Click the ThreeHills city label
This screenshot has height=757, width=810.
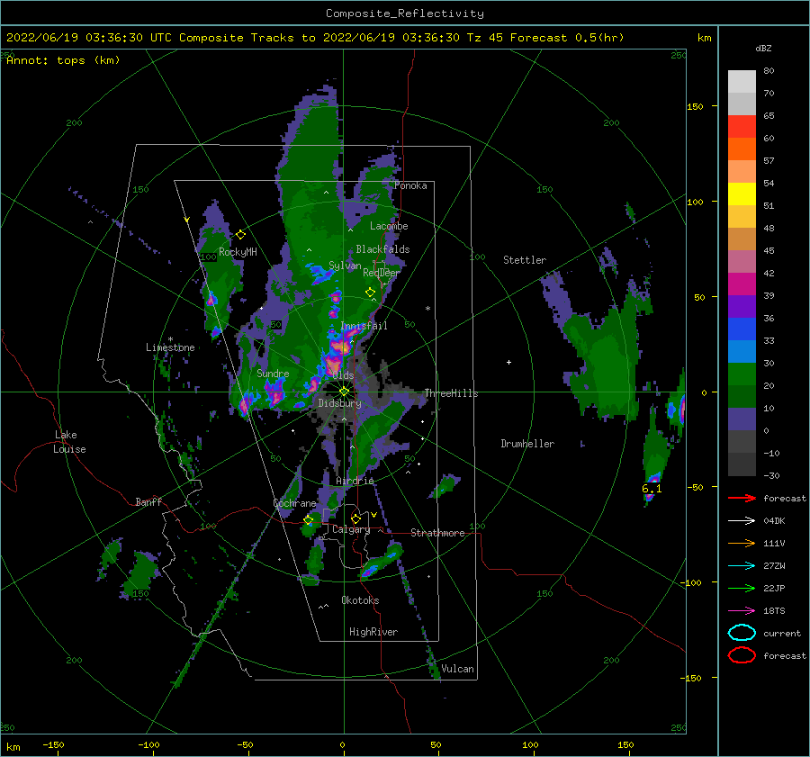[451, 393]
